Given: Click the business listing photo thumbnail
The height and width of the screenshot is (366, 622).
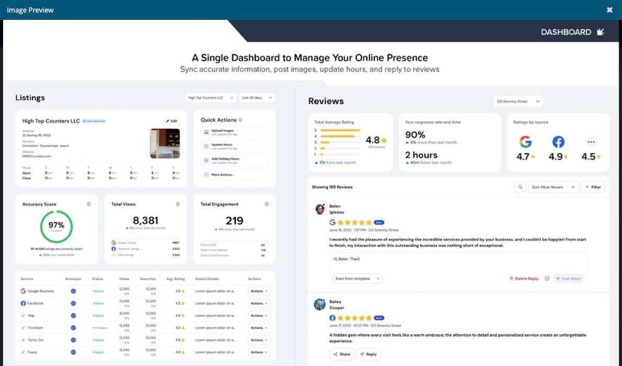Looking at the screenshot, I should pos(165,143).
